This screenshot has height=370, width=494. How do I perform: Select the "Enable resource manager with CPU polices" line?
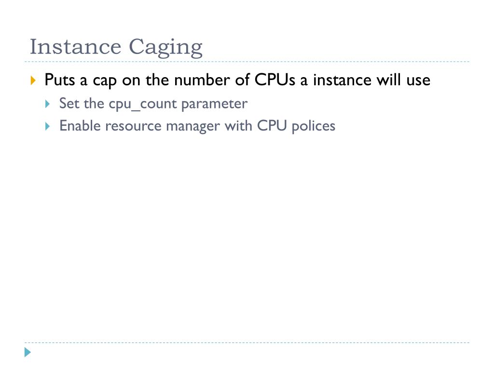[197, 126]
